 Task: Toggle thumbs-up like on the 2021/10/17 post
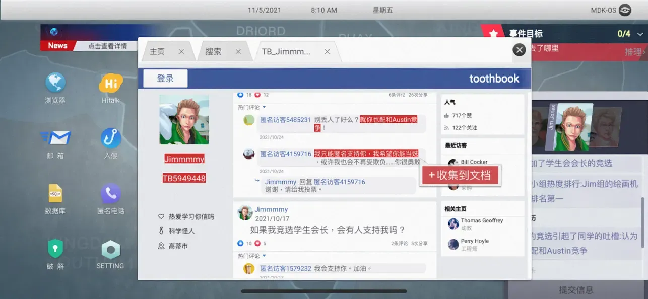coord(241,243)
